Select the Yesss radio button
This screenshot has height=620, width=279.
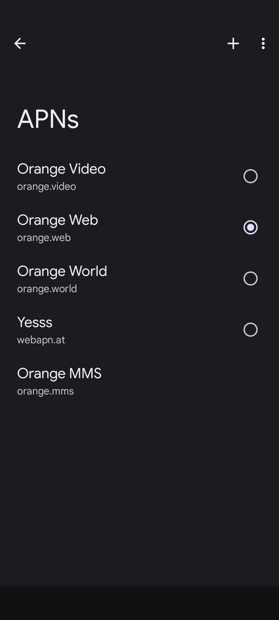250,330
